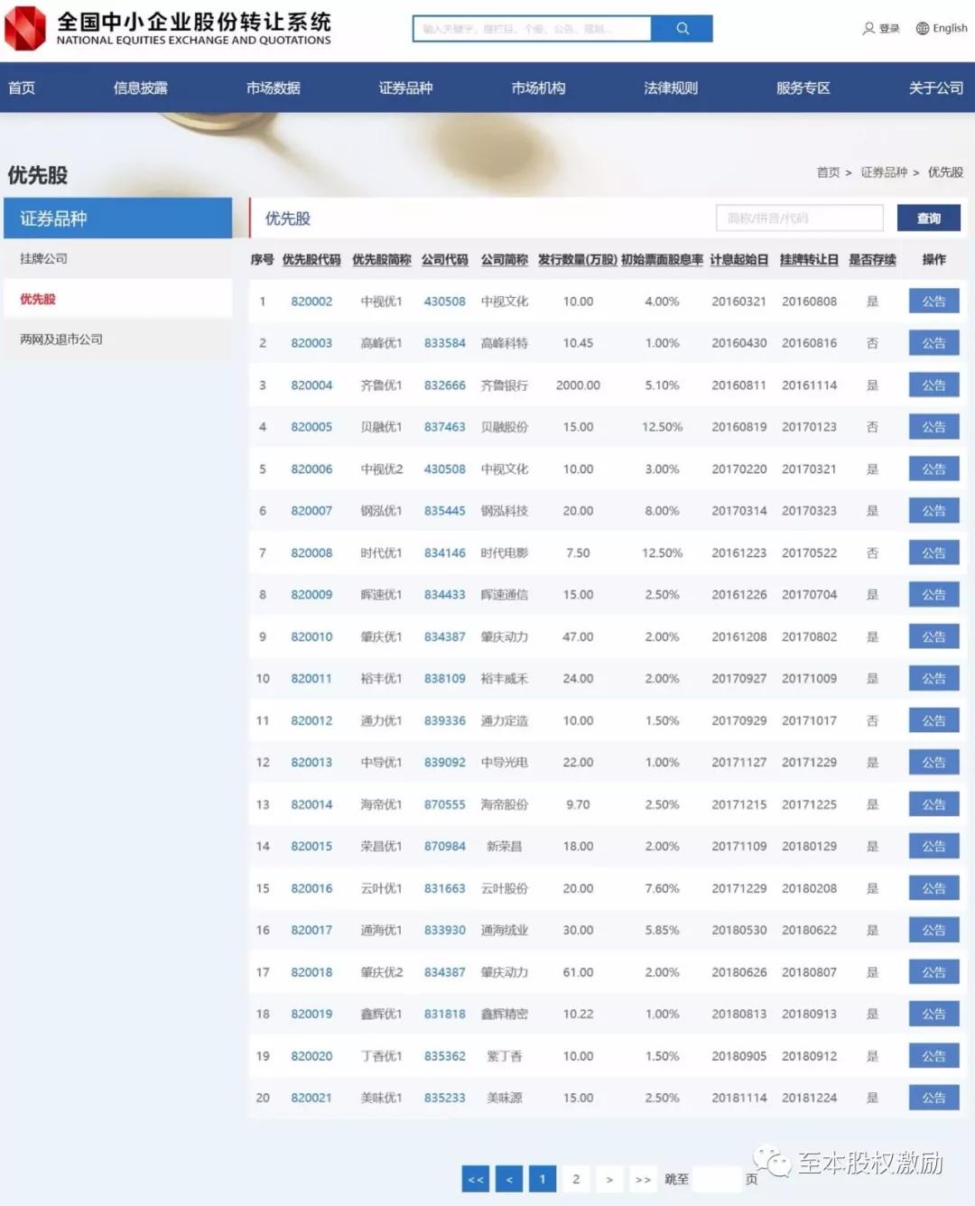Click the next page arrow
The height and width of the screenshot is (1206, 975).
(609, 1179)
